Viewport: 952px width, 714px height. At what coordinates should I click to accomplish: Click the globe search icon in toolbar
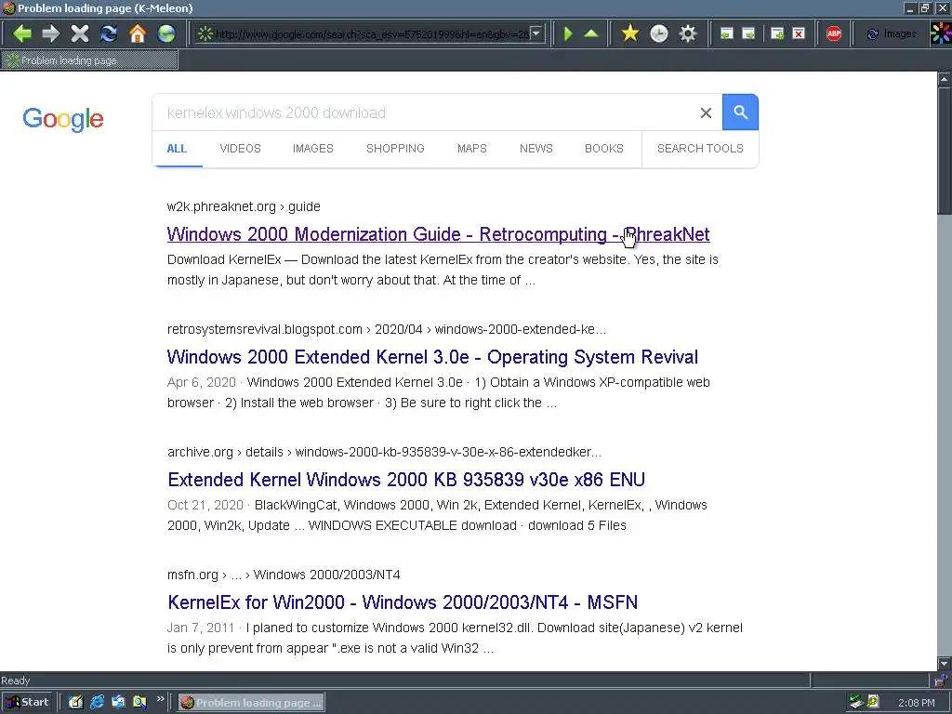[166, 33]
